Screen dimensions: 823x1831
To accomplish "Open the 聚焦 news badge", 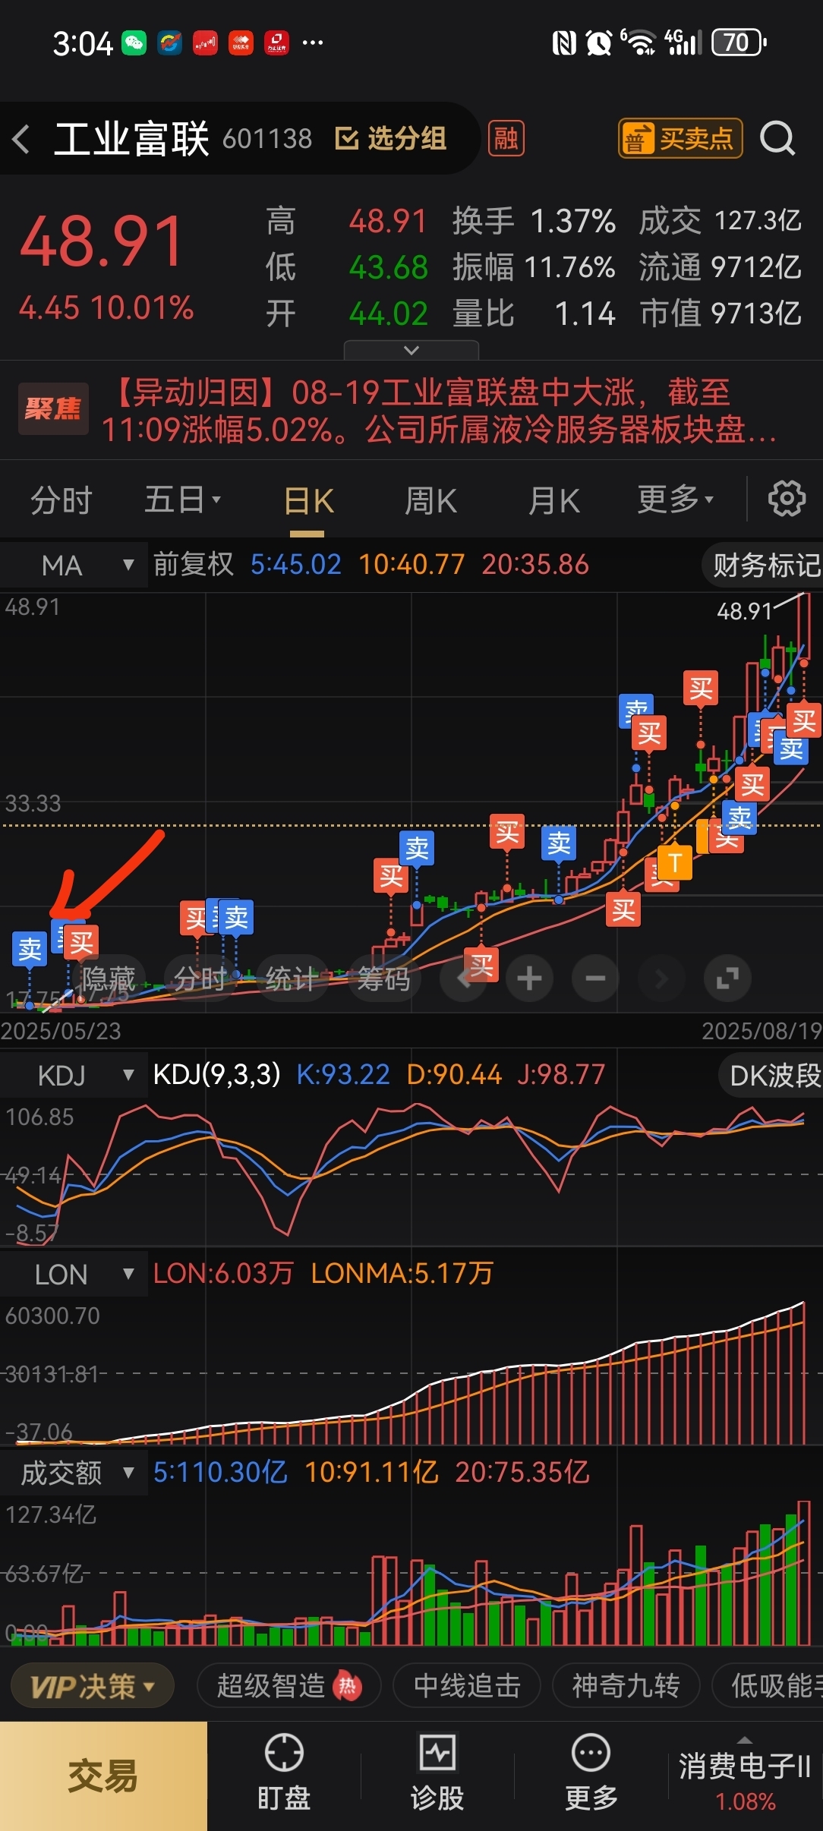I will pos(53,409).
